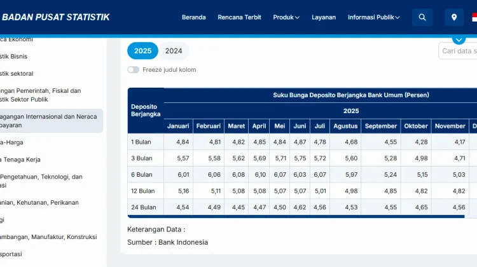Click the Januari column header

pyautogui.click(x=178, y=126)
